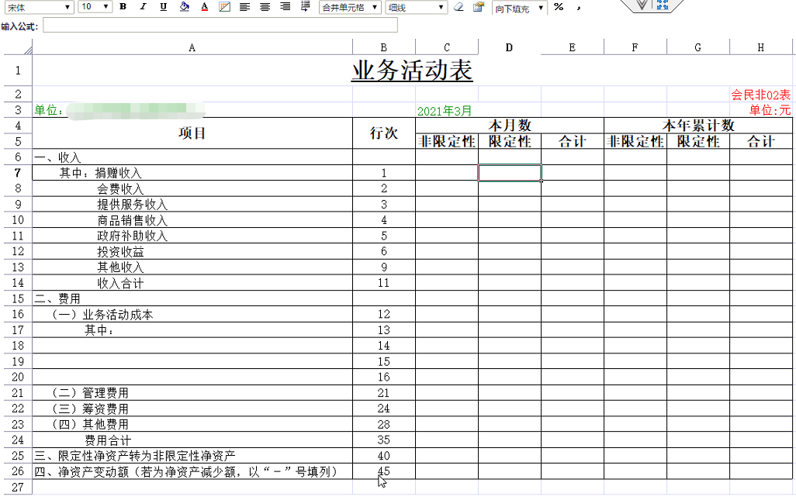796x500 pixels.
Task: Choose the font color tool
Action: click(205, 7)
